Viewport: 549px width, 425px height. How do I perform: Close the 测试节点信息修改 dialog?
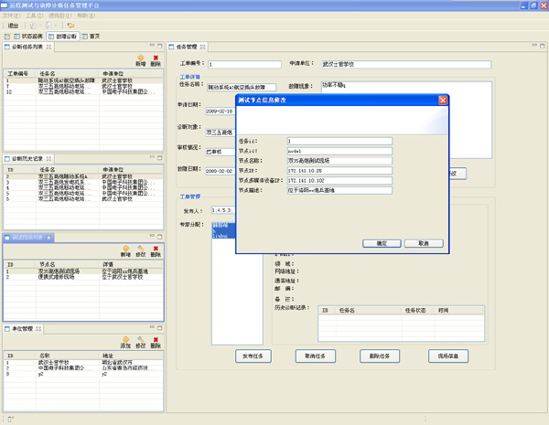coord(442,100)
